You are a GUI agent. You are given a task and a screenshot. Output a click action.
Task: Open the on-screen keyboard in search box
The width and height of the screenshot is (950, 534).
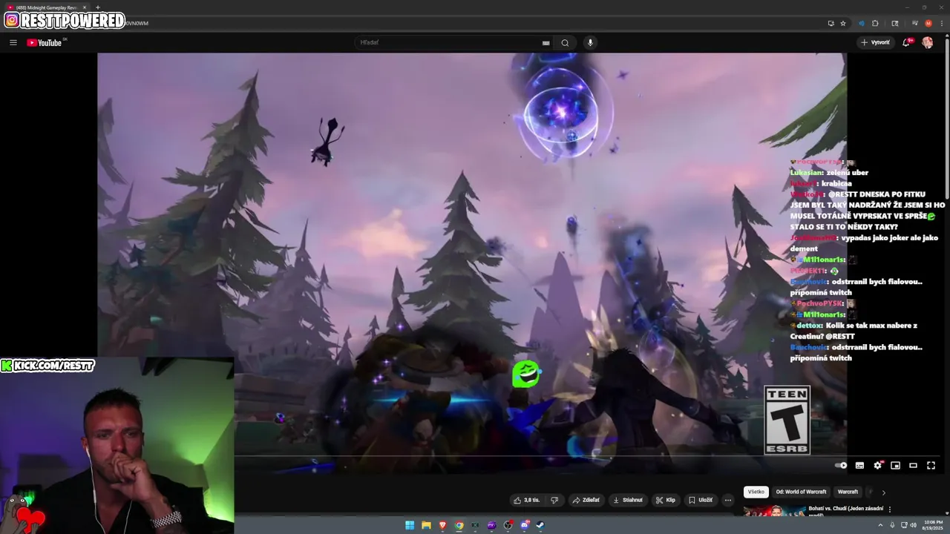pos(546,43)
